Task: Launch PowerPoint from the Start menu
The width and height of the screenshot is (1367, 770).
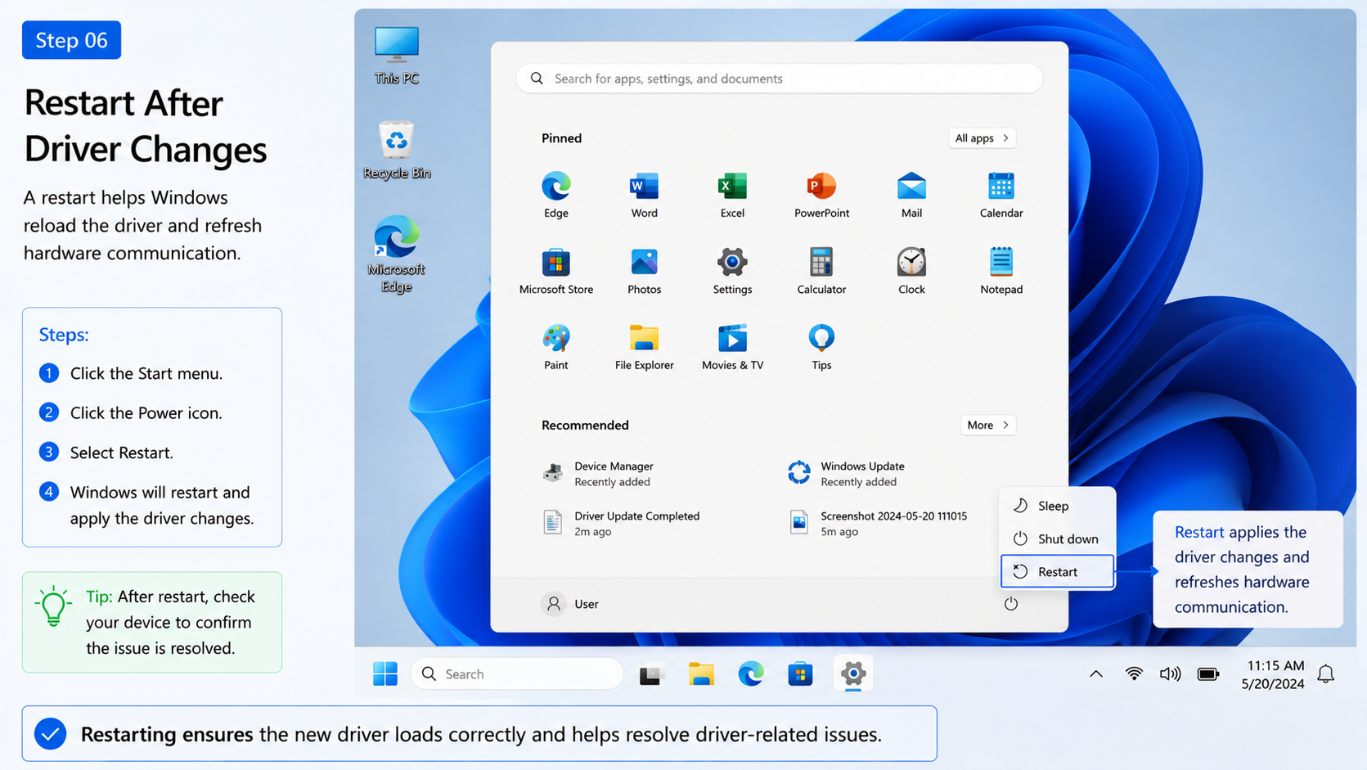Action: pos(821,195)
